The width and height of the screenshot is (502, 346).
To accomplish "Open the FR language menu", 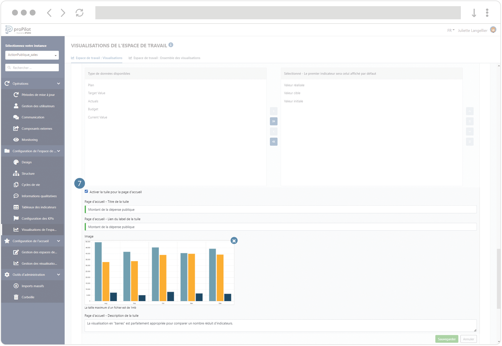I will click(450, 30).
